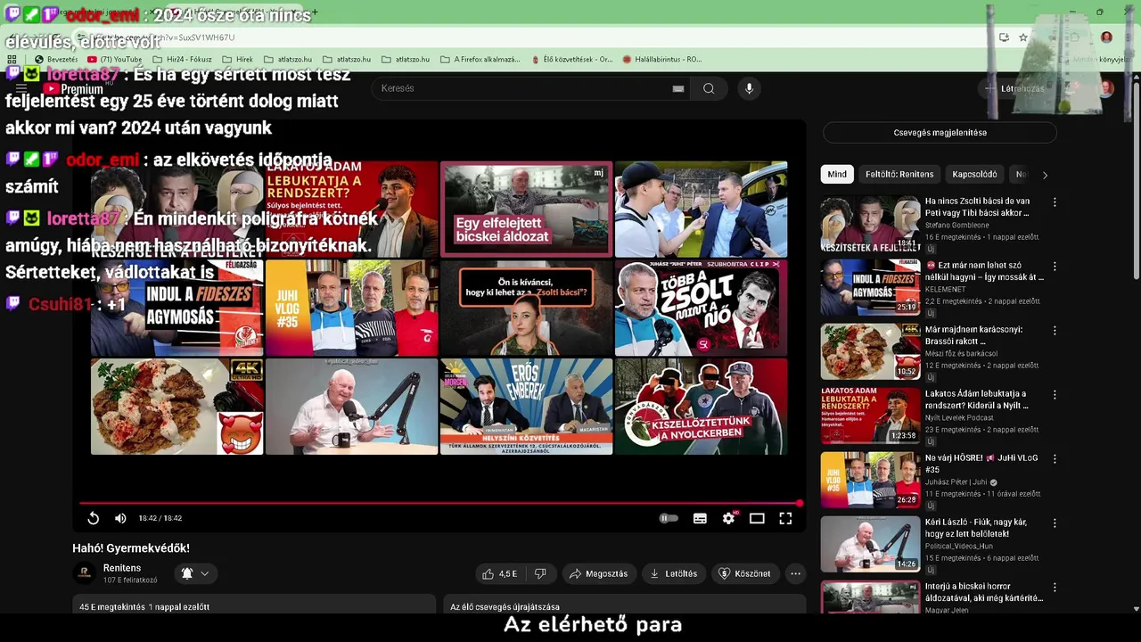1141x642 pixels.
Task: Open the Hírek bookmarks folder
Action: [x=237, y=60]
